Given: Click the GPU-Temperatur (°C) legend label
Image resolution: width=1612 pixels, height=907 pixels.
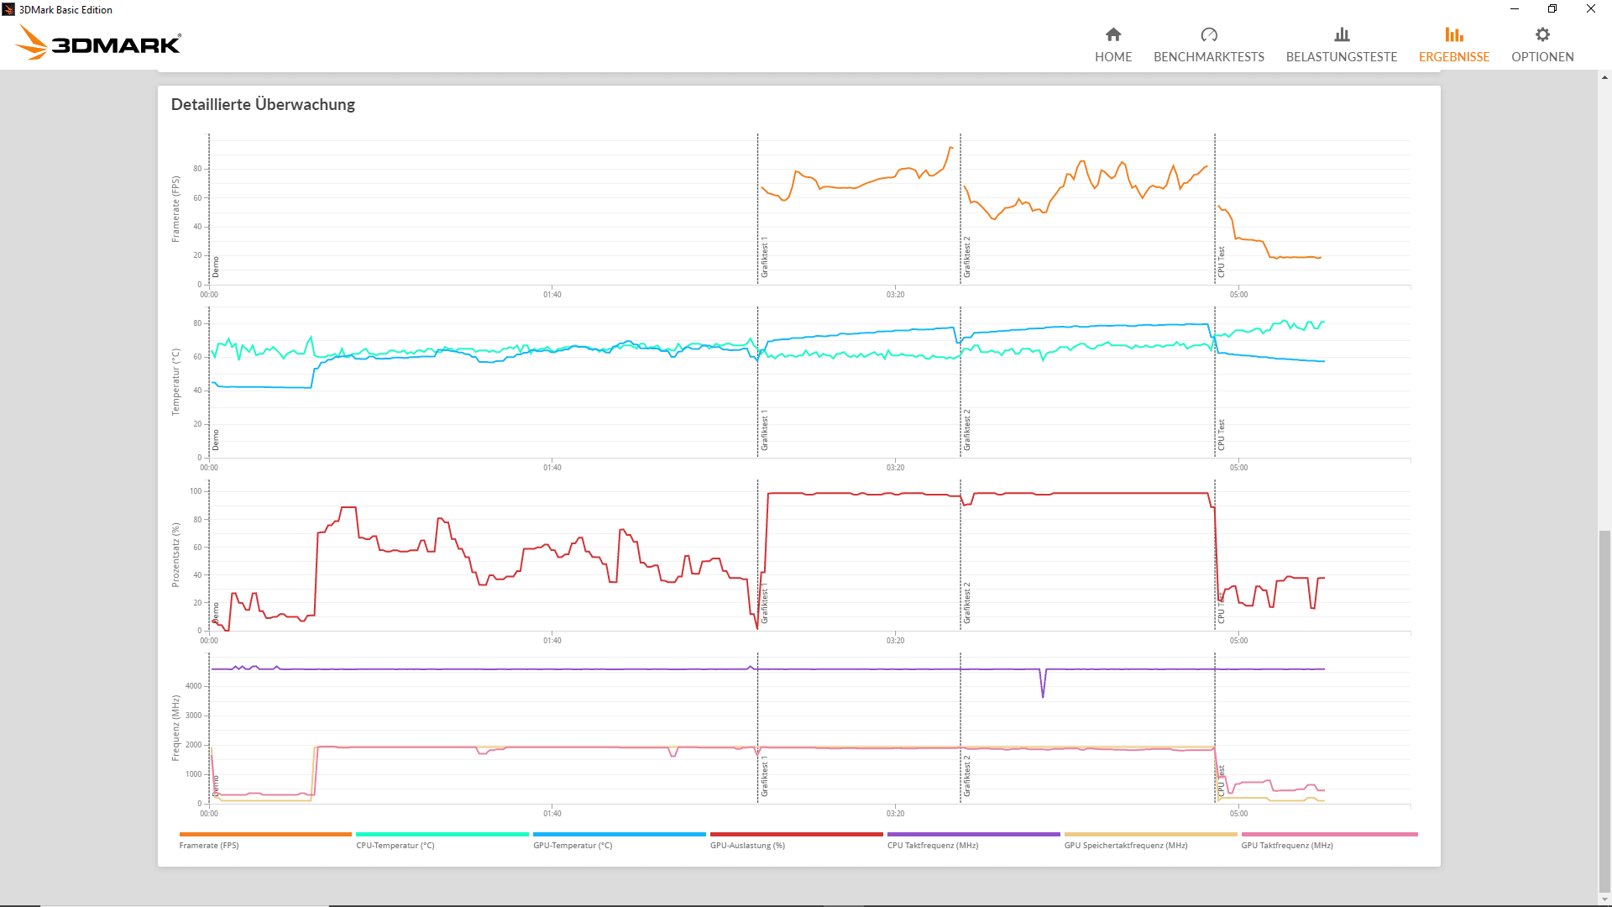Looking at the screenshot, I should tap(573, 846).
